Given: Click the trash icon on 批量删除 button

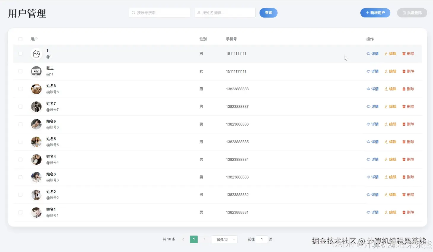Looking at the screenshot, I should coord(405,13).
